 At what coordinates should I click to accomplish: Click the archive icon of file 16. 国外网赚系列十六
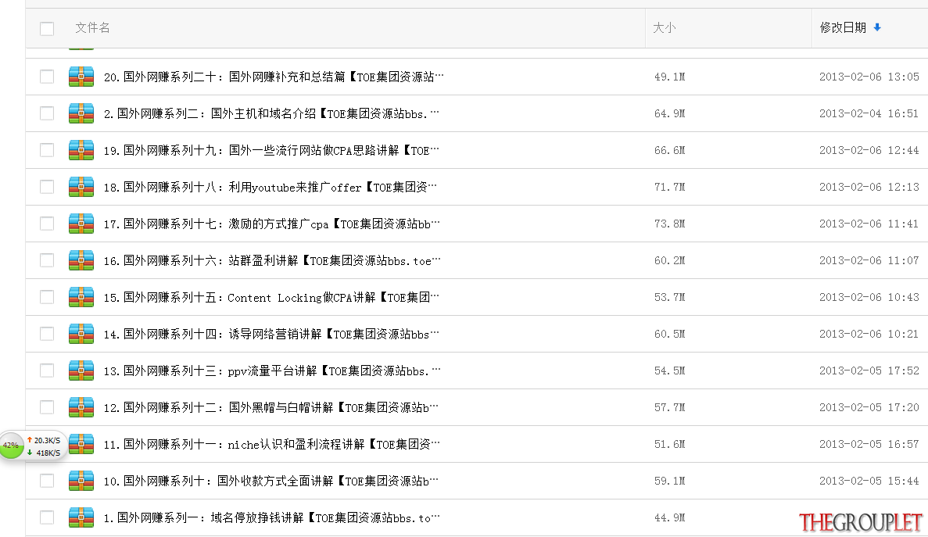81,260
